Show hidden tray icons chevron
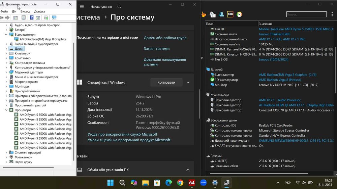The width and height of the screenshot is (337, 189). (x=278, y=183)
